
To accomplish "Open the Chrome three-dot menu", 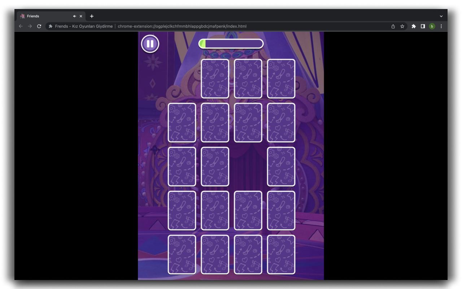I will [x=441, y=26].
